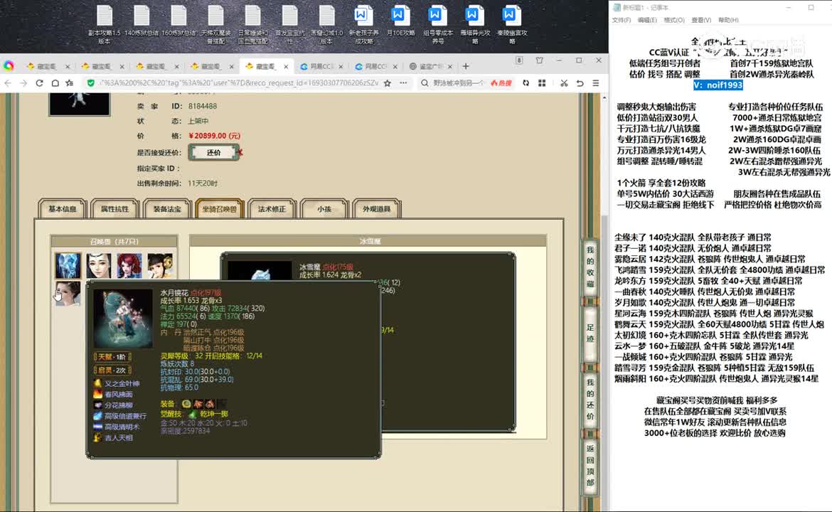832x512 pixels.
Task: Open Notepad's 查看(V) menu
Action: pyautogui.click(x=701, y=20)
